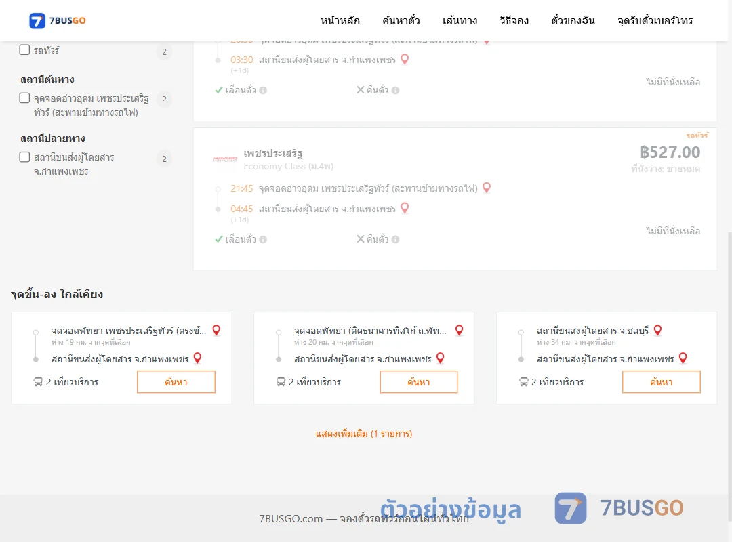Open the เส้นทาง menu item
Image resolution: width=732 pixels, height=542 pixels.
[x=460, y=20]
